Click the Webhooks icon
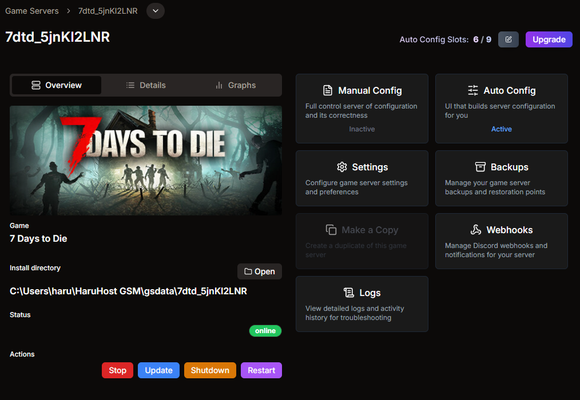Screen dimensions: 580x400 (476, 230)
